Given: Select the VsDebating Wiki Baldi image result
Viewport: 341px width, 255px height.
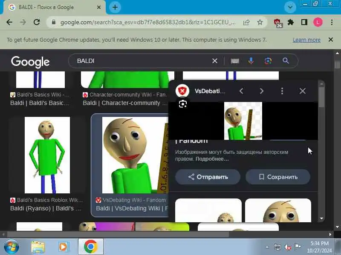Looking at the screenshot, I should tap(135, 155).
